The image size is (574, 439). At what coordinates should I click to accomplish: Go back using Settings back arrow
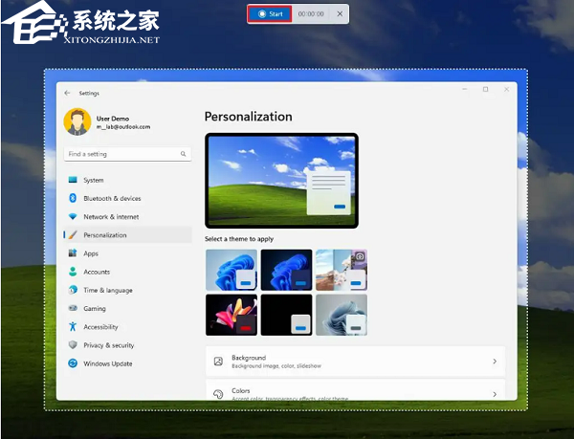tap(67, 93)
